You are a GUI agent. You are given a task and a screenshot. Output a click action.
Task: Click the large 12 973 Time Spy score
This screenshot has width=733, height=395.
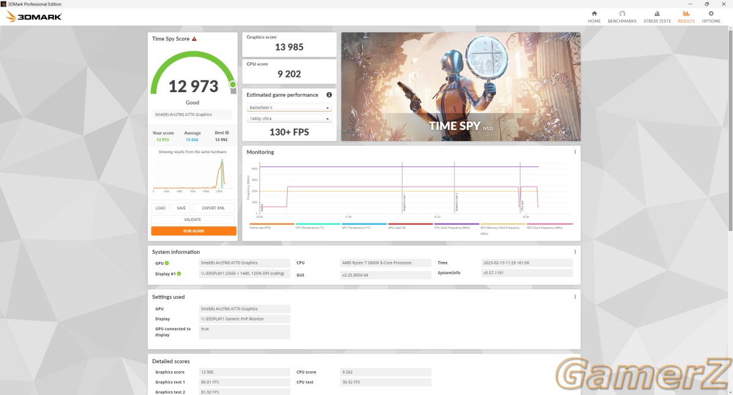(193, 86)
